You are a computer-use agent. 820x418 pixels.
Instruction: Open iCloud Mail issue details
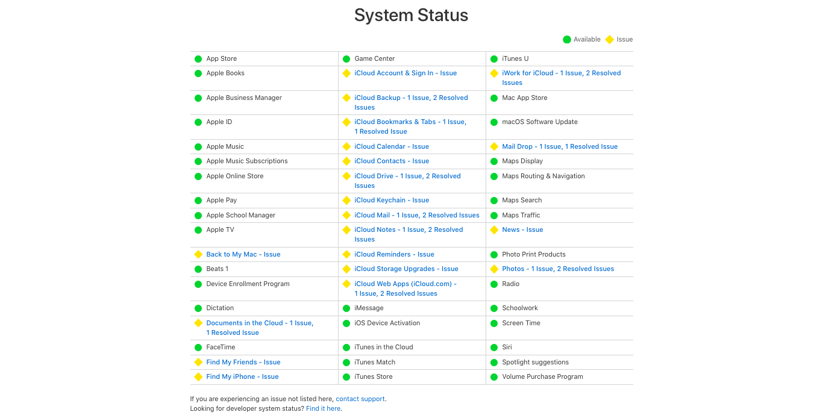pyautogui.click(x=417, y=215)
